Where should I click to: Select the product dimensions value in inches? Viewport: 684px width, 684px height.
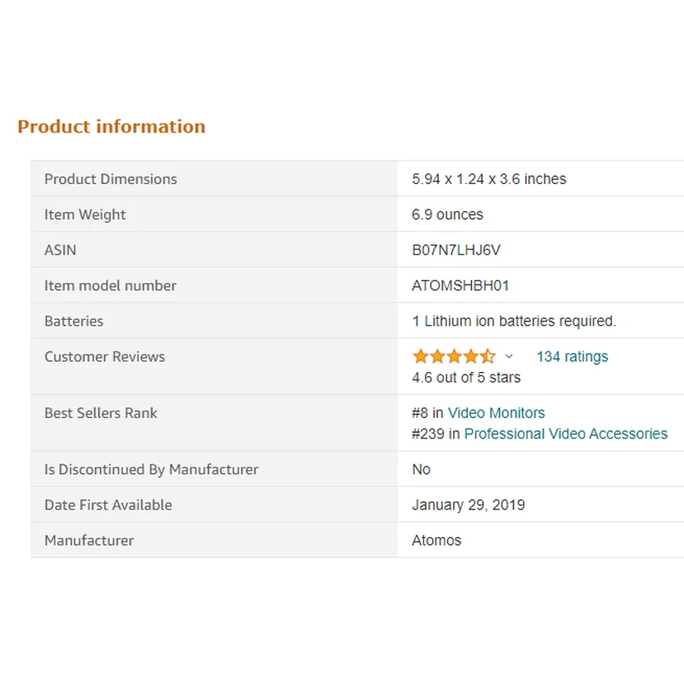tap(488, 179)
